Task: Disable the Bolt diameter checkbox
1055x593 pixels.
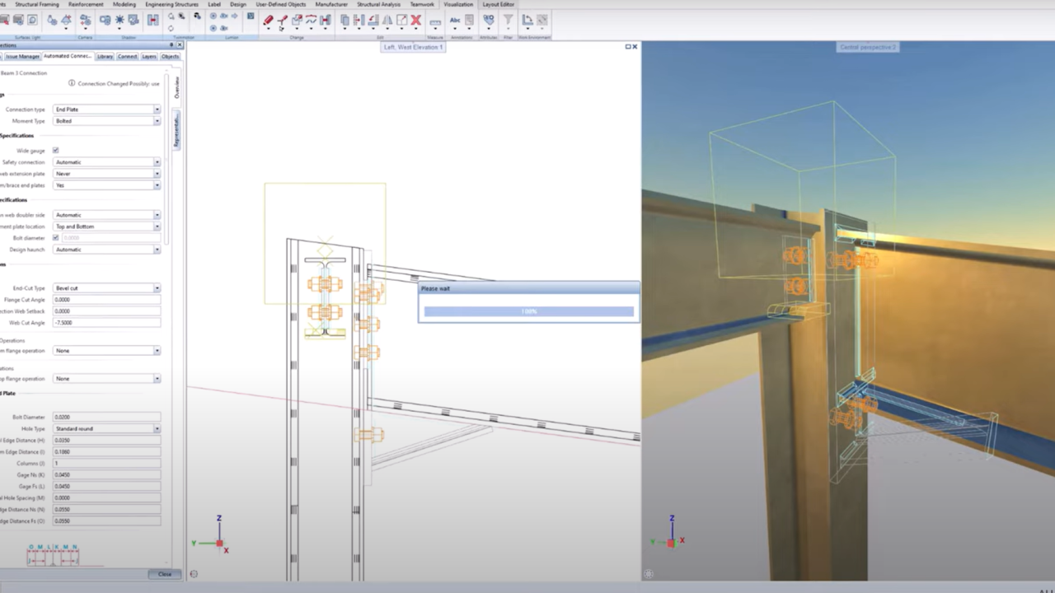Action: pyautogui.click(x=55, y=237)
